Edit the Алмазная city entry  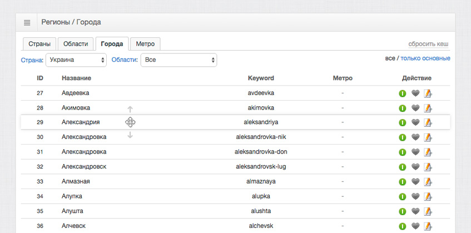(428, 182)
